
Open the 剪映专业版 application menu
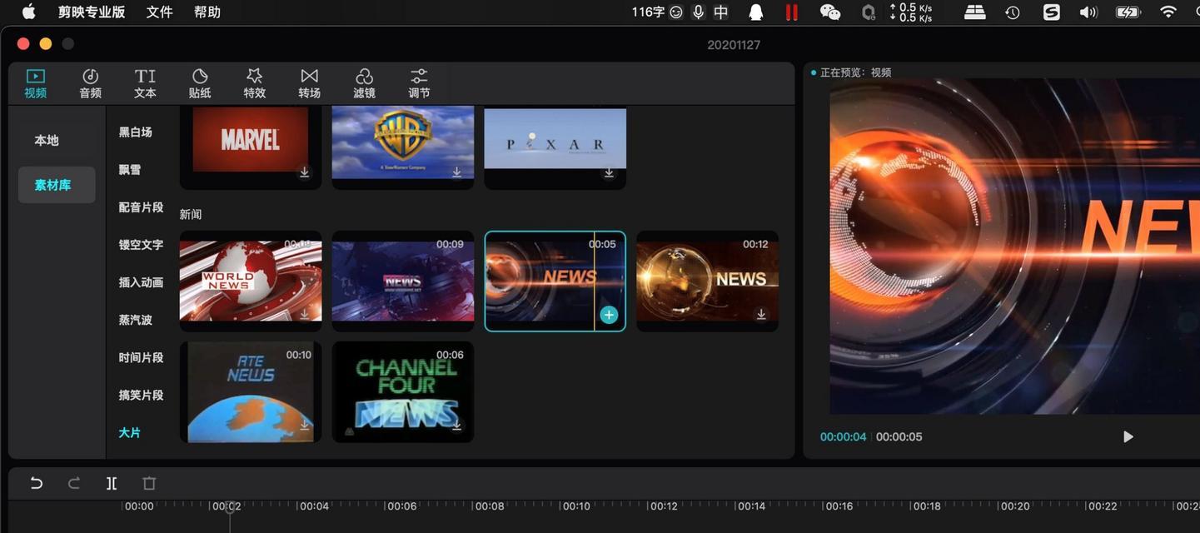click(92, 12)
